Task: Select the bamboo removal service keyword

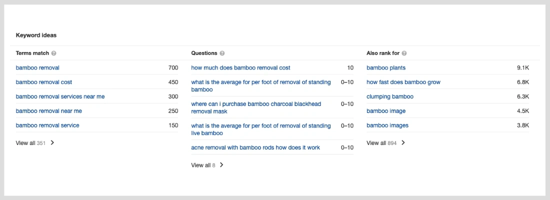Action: 47,125
